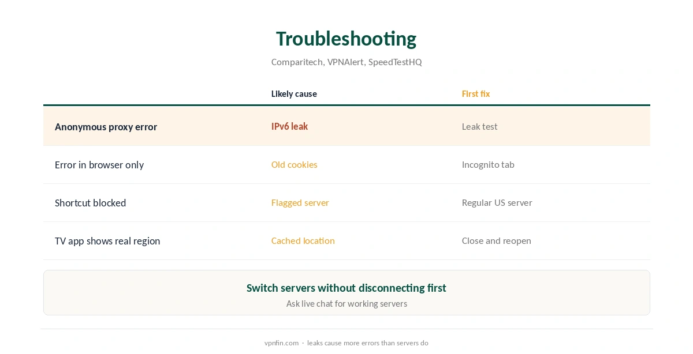Click the 'First fix' column header
The image size is (693, 354).
pyautogui.click(x=476, y=94)
